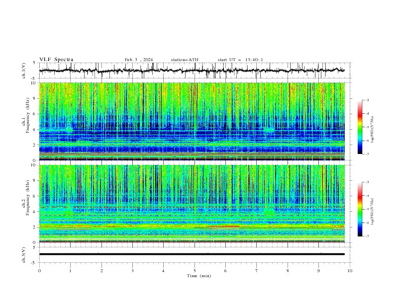
Task: Click the time axis tick label "3"
Action: point(132,271)
